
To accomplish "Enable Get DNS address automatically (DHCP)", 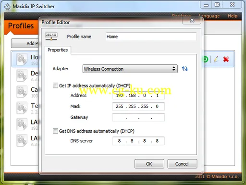I will [55, 131].
